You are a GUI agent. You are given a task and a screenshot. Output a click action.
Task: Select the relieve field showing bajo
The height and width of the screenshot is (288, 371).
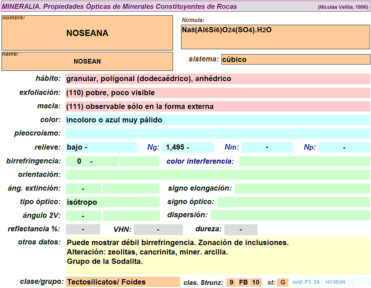[101, 147]
